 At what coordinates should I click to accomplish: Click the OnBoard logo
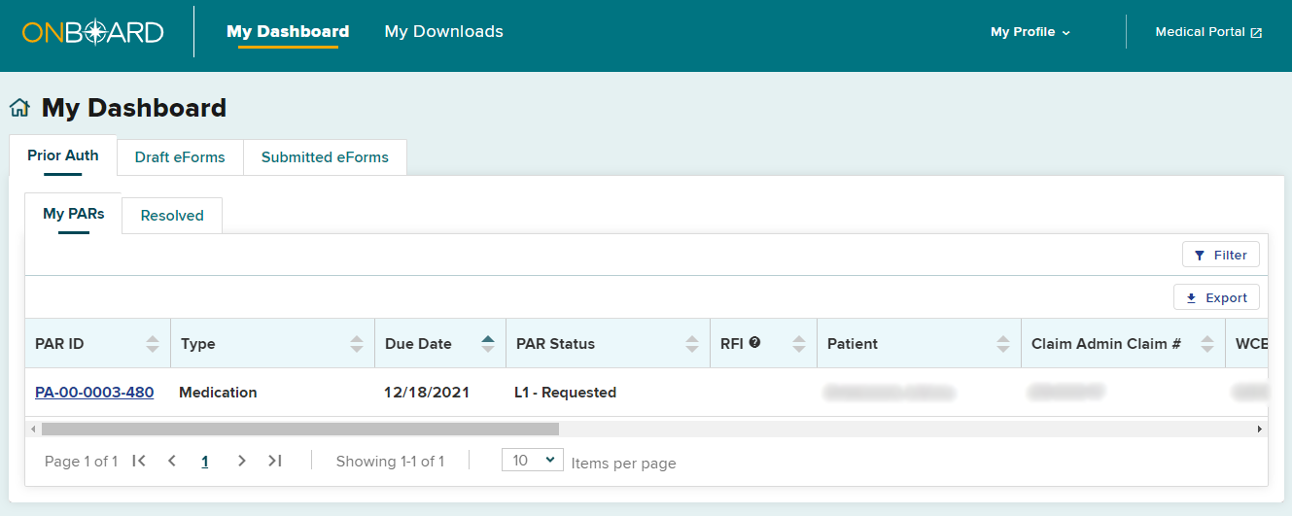(x=93, y=32)
